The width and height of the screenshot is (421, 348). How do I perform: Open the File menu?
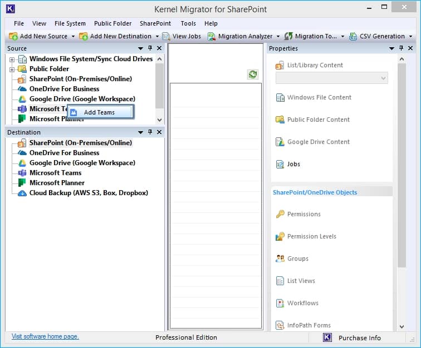19,23
